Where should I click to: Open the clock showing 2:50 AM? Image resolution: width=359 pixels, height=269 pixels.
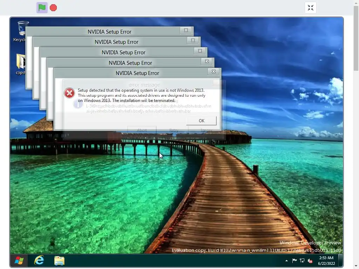[326, 261]
